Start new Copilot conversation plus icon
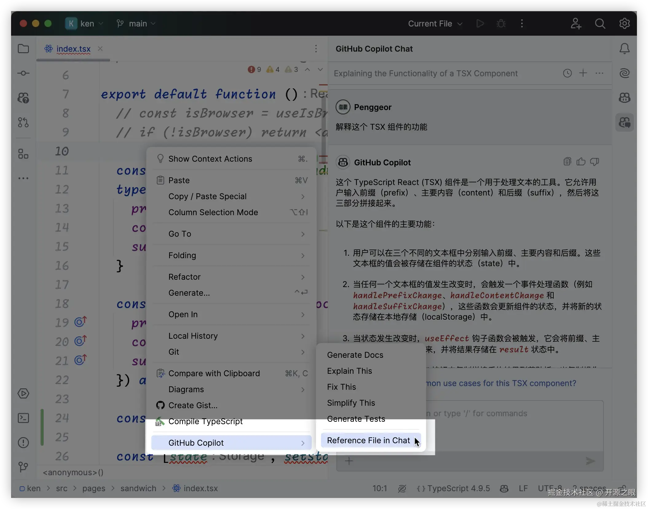This screenshot has height=509, width=648. pos(583,73)
